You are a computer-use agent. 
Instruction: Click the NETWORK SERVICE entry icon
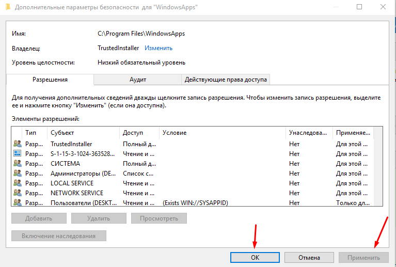[x=18, y=193]
